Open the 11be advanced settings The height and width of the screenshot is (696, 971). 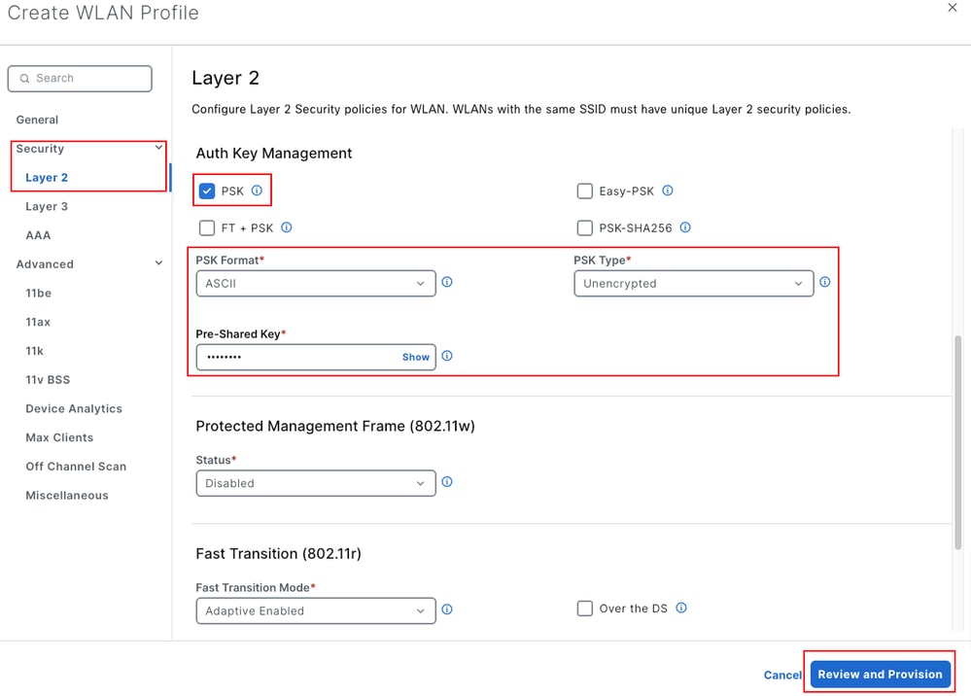39,293
